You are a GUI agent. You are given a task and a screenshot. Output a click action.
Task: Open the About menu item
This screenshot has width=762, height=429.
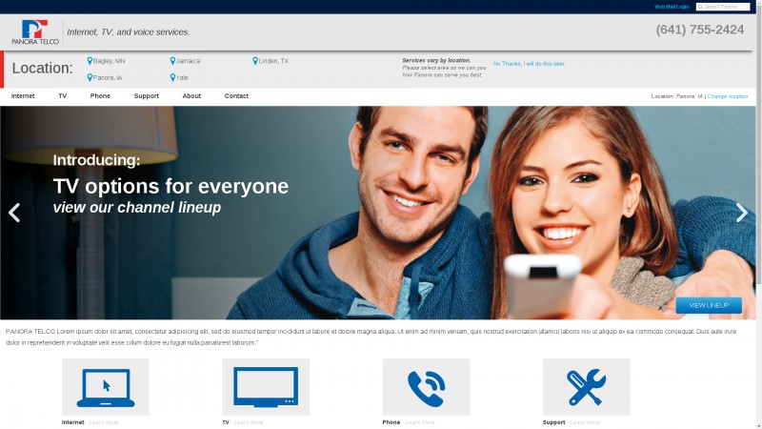191,96
